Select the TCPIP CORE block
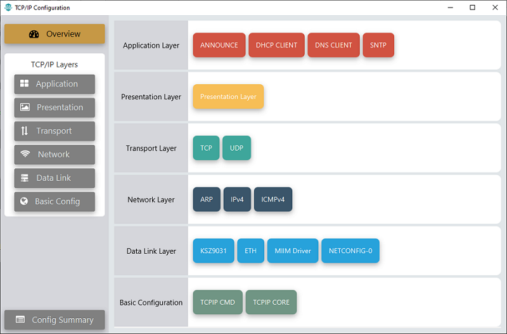 pos(271,302)
